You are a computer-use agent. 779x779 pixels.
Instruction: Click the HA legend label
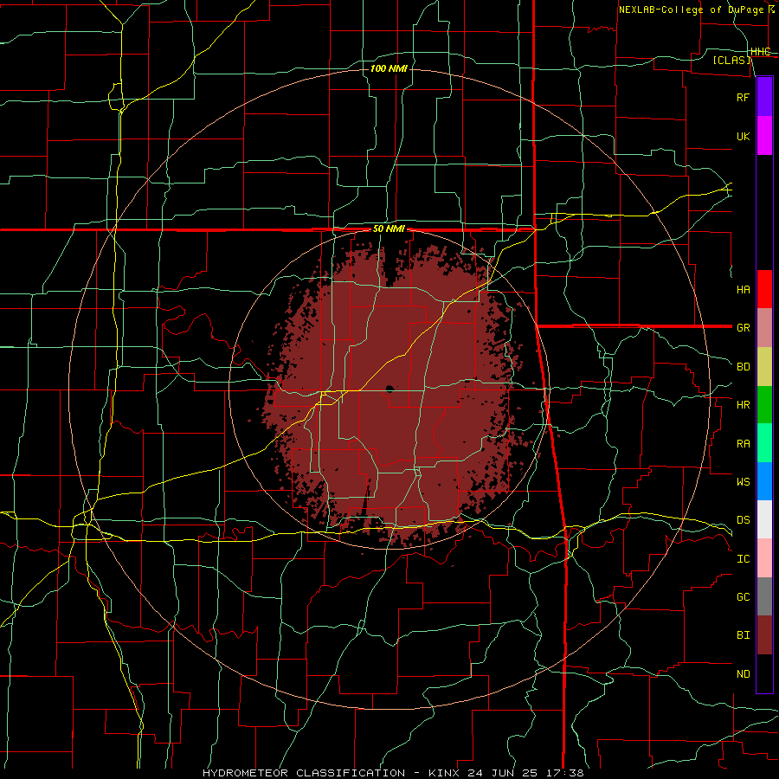743,290
